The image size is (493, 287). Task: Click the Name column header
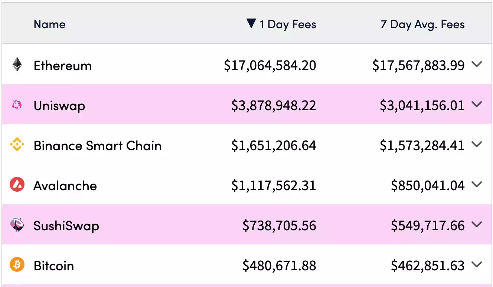pyautogui.click(x=49, y=24)
